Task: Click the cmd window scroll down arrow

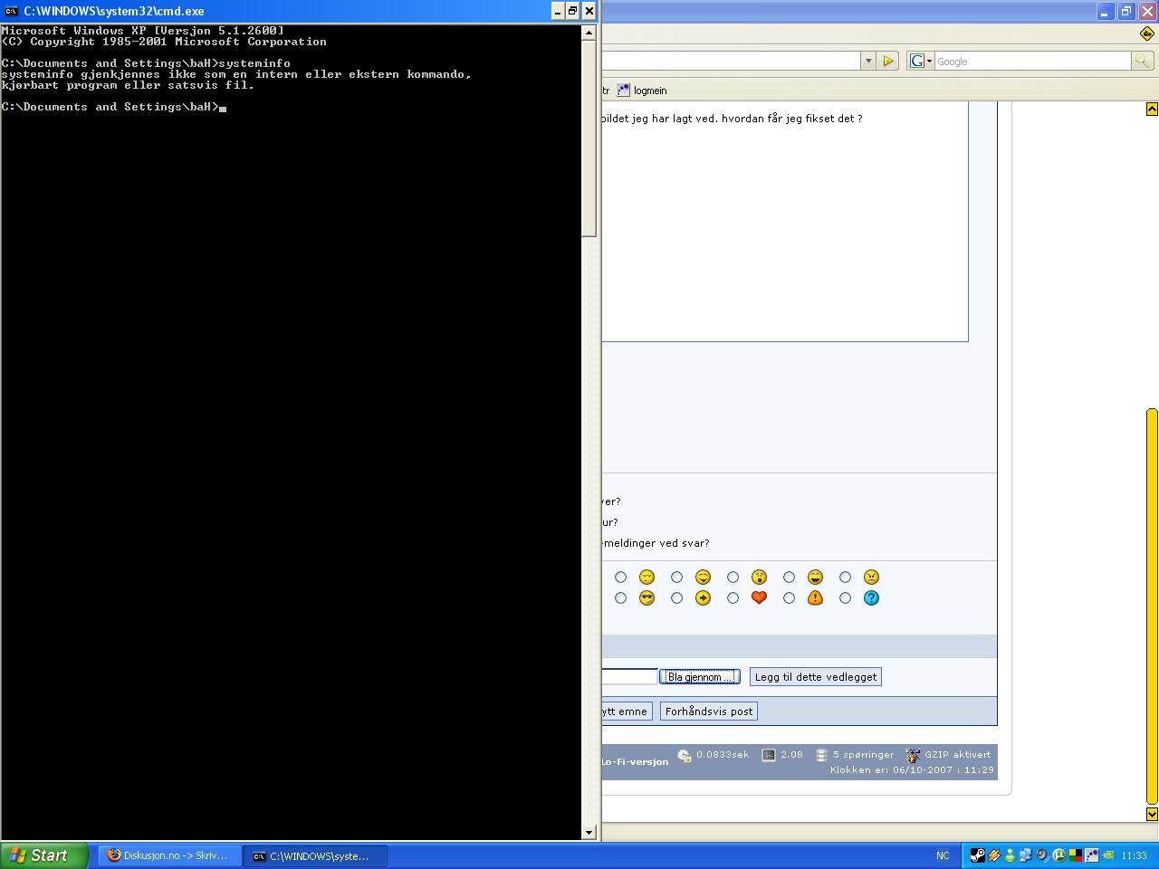Action: click(x=589, y=832)
